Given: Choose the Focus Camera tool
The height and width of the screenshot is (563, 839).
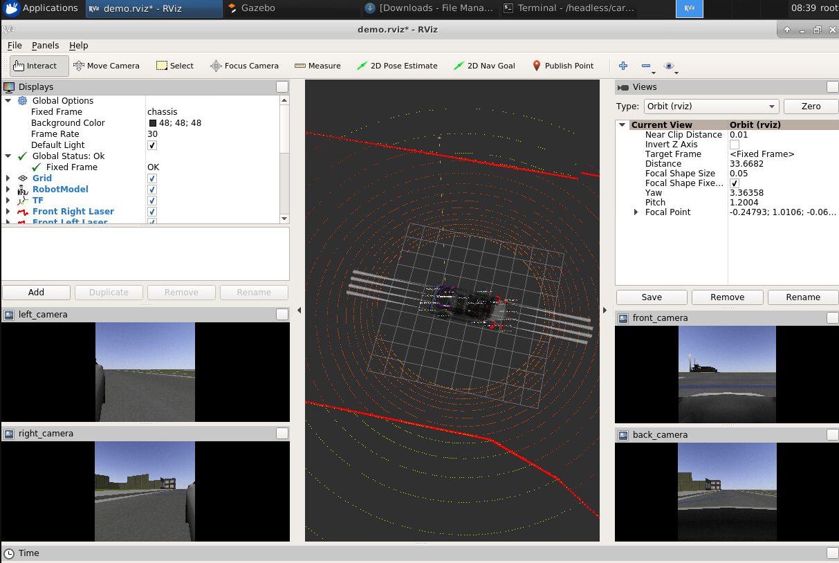Looking at the screenshot, I should (244, 66).
